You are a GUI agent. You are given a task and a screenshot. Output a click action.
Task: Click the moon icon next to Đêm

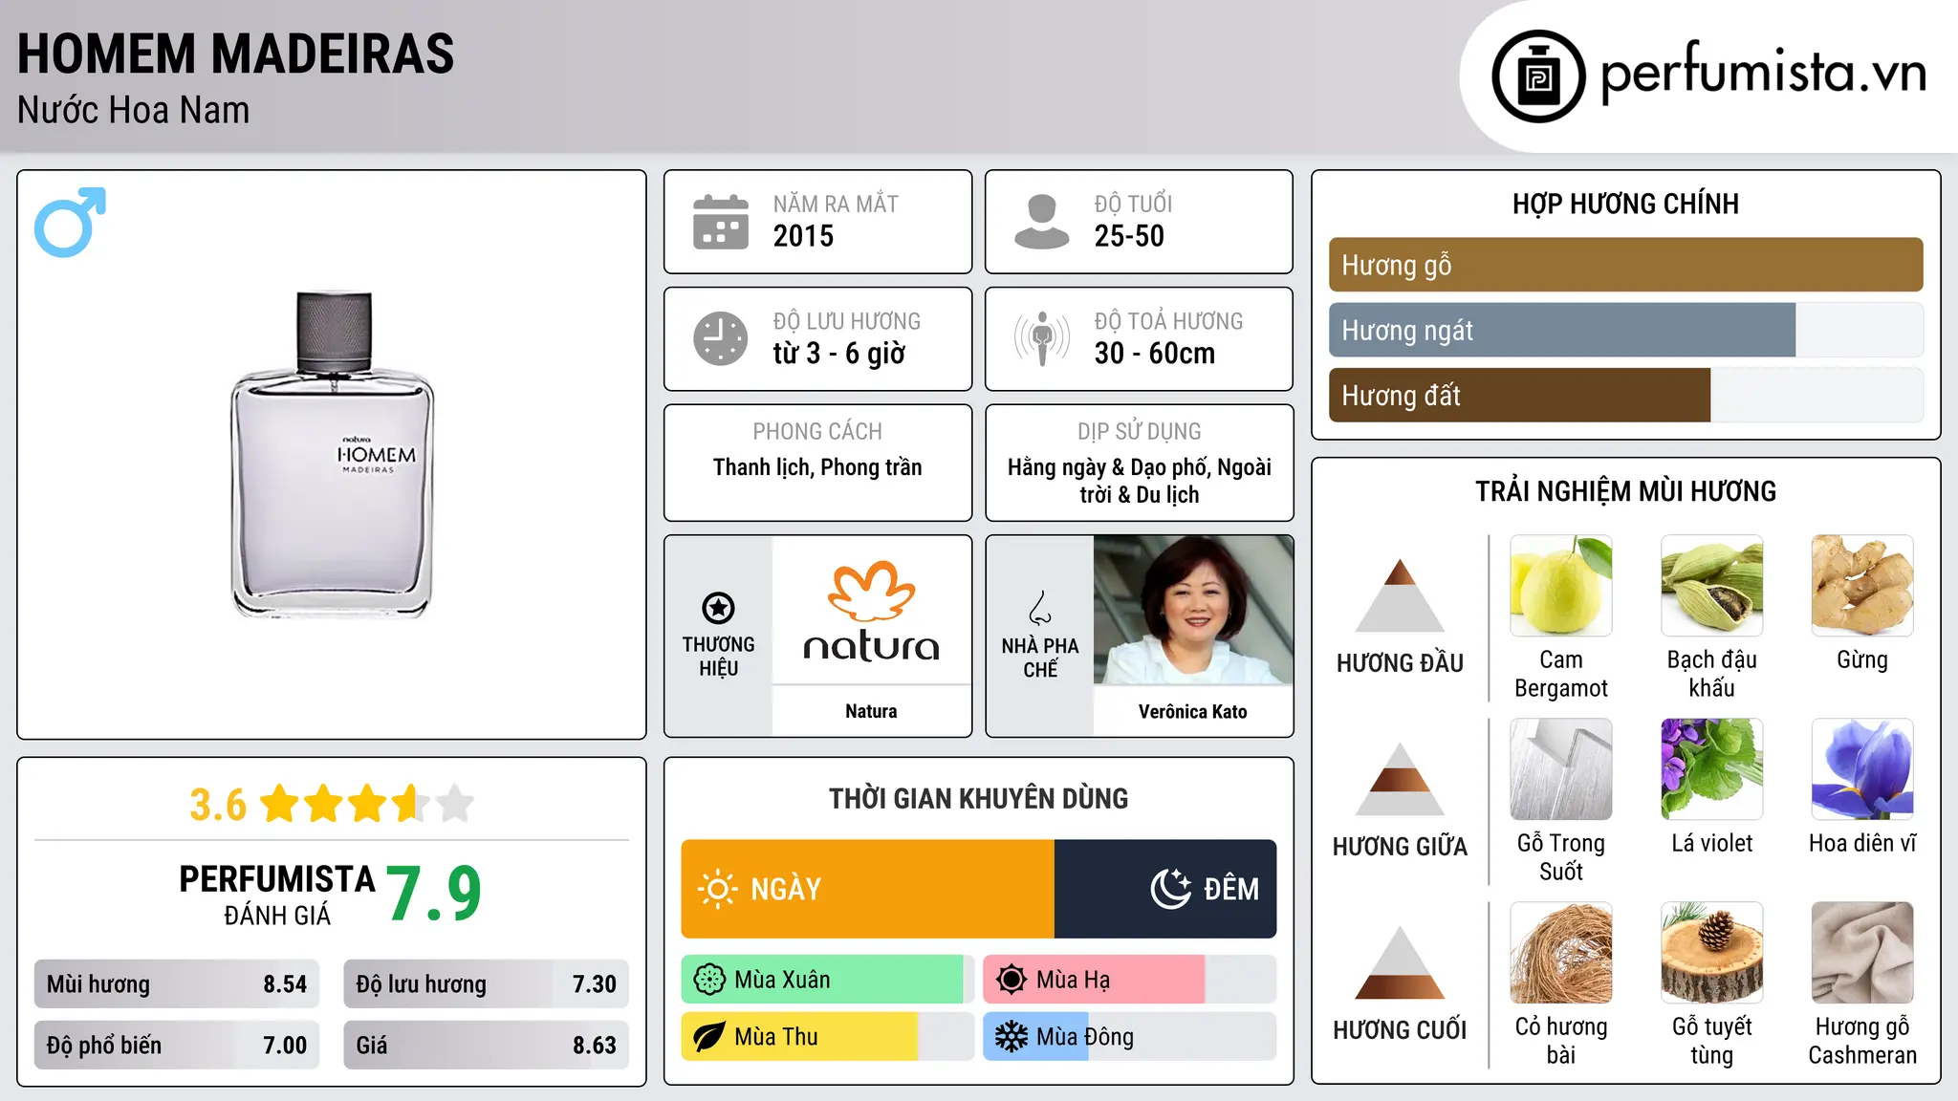(x=1171, y=889)
